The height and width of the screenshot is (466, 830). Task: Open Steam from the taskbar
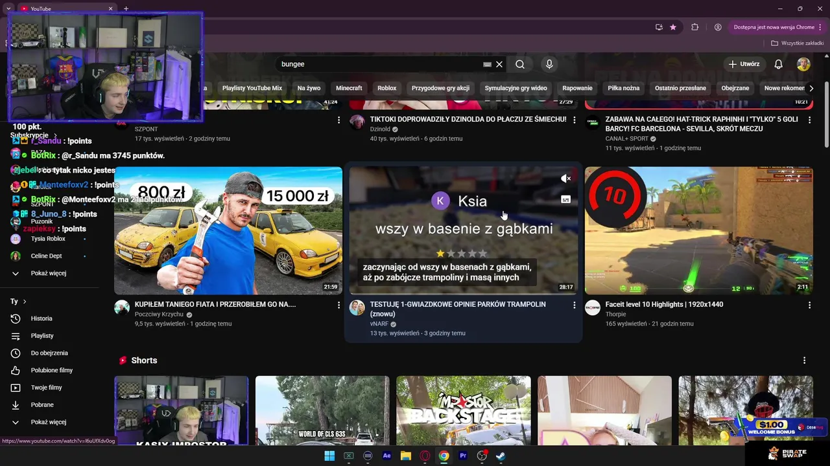point(501,456)
